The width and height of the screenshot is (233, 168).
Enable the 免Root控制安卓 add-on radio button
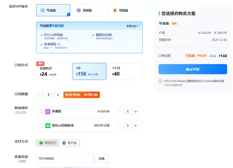pyautogui.click(x=42, y=126)
